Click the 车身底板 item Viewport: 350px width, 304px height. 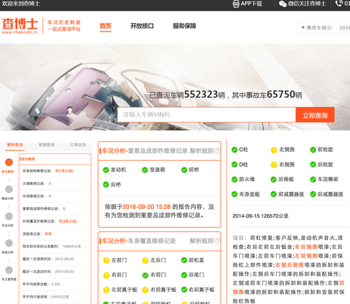coord(246,194)
